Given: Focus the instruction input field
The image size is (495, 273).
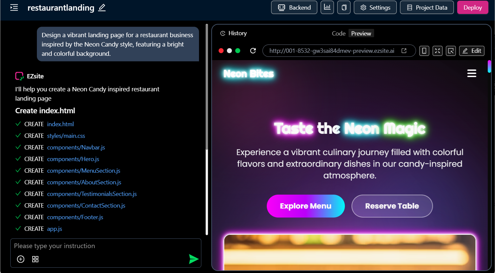Looking at the screenshot, I should coord(106,246).
